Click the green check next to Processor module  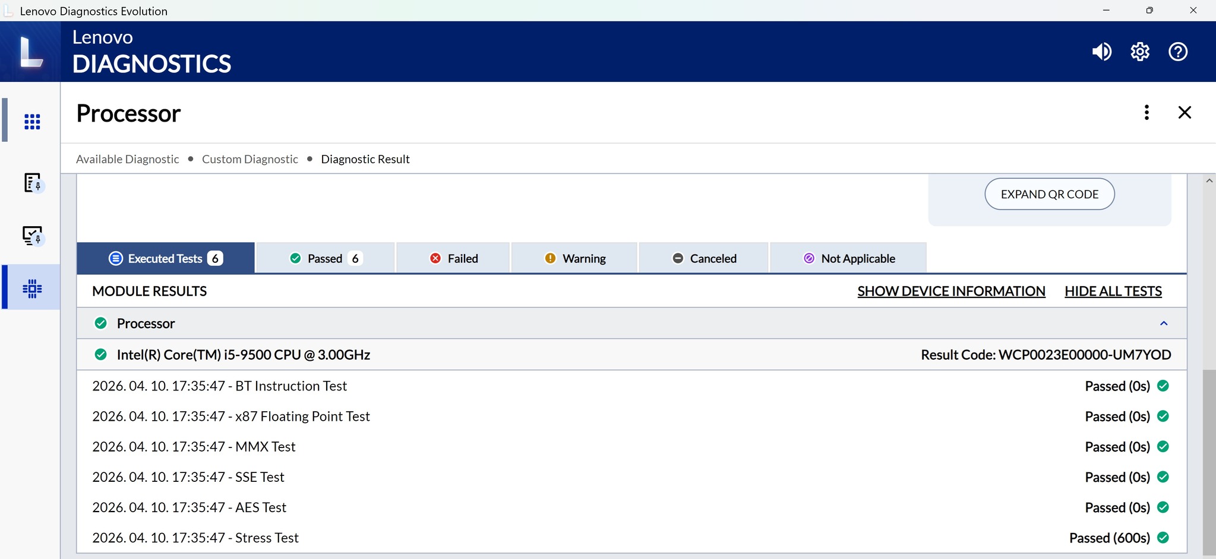point(101,323)
